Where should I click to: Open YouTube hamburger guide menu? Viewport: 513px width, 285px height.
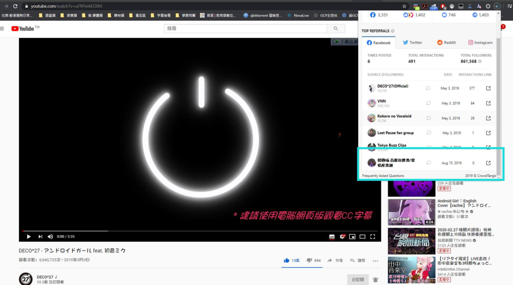point(2,29)
